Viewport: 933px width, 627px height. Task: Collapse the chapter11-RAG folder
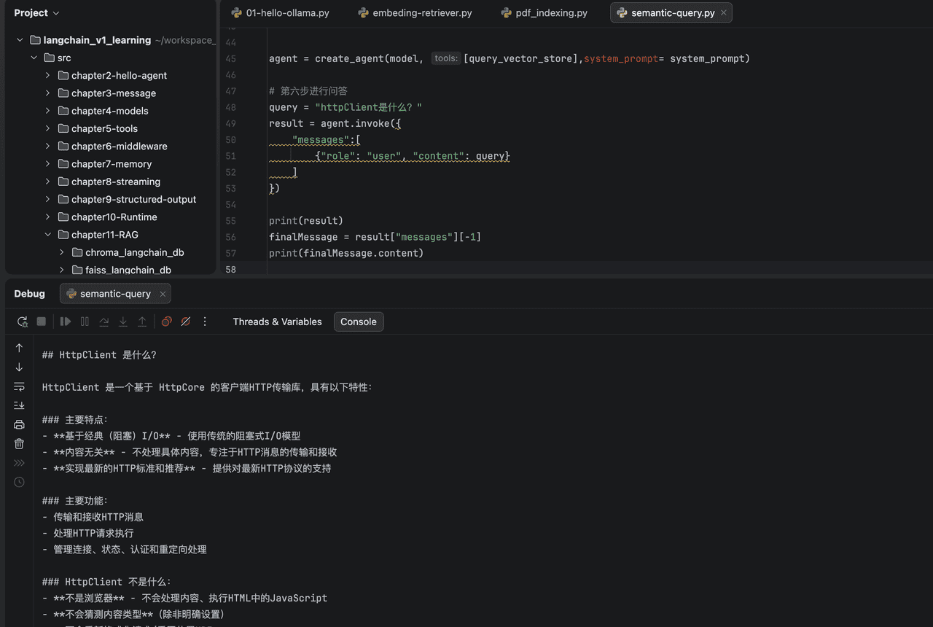[x=47, y=235]
